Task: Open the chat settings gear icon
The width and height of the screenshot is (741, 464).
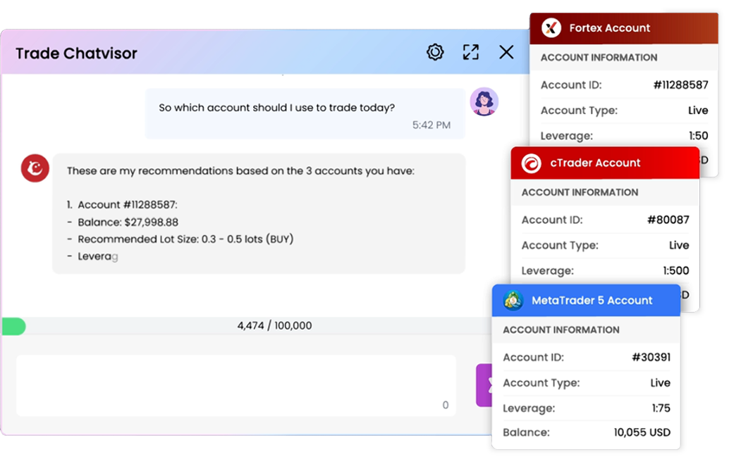Action: pos(435,52)
